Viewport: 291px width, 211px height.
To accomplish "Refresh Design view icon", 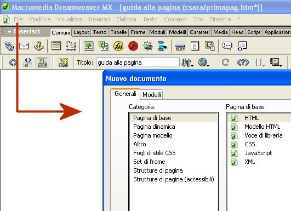I will pyautogui.click(x=225, y=62).
